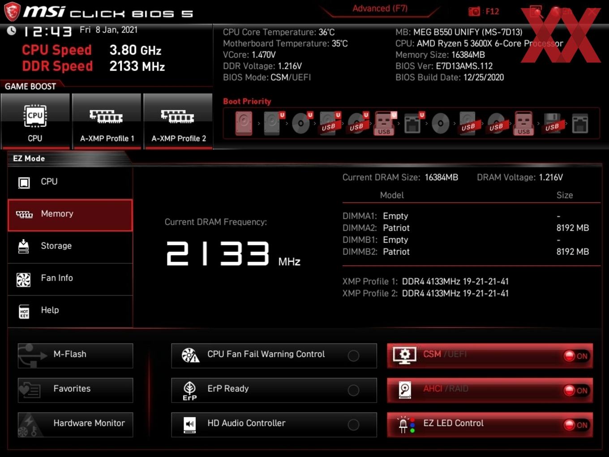Open Fan Info in the sidebar
The height and width of the screenshot is (457, 609).
click(x=70, y=279)
